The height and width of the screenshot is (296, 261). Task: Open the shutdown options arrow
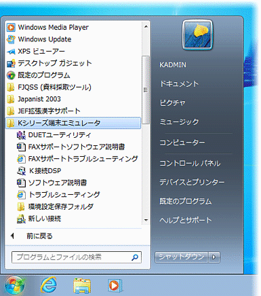pos(214,257)
